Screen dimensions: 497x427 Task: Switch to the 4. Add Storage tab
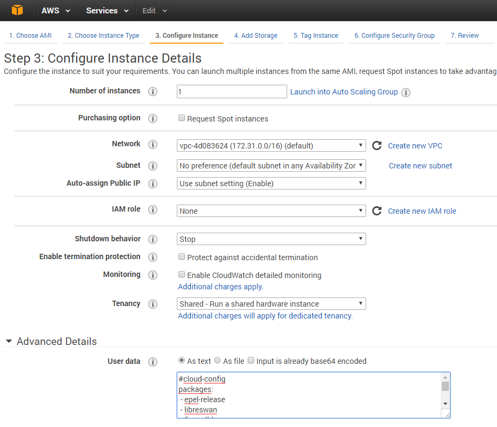pyautogui.click(x=256, y=36)
